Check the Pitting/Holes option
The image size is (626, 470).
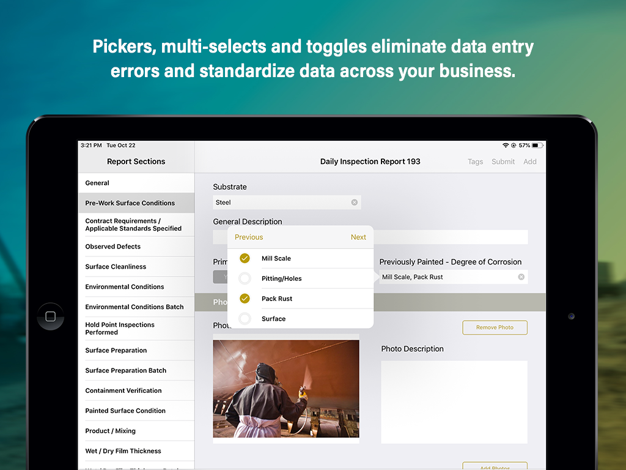point(245,278)
